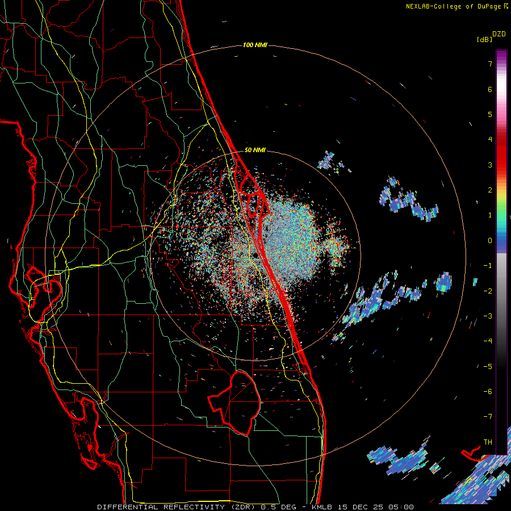Image resolution: width=511 pixels, height=511 pixels.
Task: Select the -2 value on color scale
Action: coord(488,291)
